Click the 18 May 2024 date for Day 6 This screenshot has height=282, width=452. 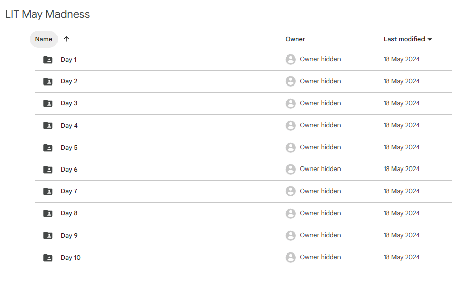pos(402,169)
